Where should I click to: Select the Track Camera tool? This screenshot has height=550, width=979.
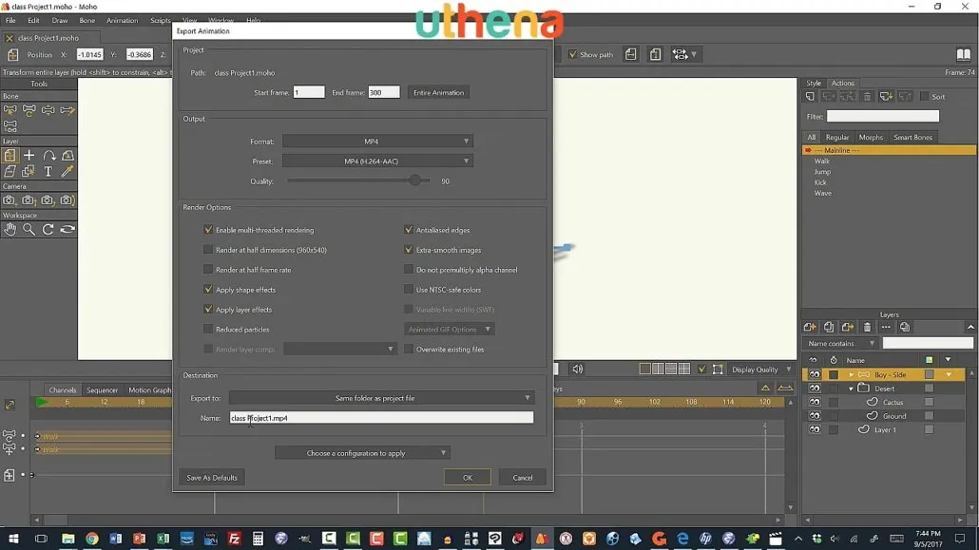click(x=10, y=200)
